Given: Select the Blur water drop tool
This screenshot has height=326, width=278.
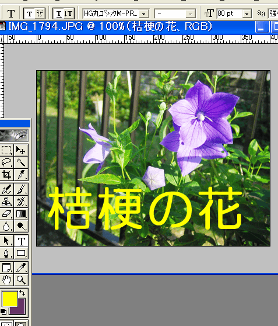Looking at the screenshot, I should tap(6, 226).
